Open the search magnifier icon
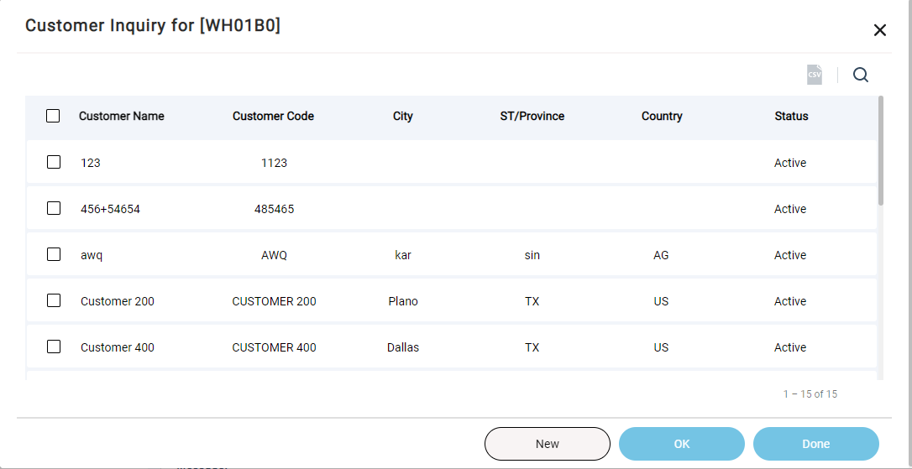The height and width of the screenshot is (469, 912). (x=860, y=75)
